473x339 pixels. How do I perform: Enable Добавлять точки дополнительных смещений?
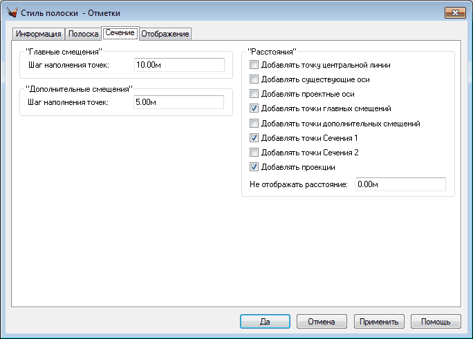click(254, 124)
